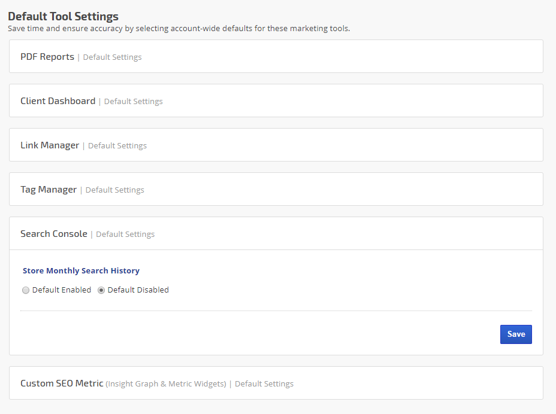556x414 pixels.
Task: Click the blue Save button
Action: coord(515,334)
